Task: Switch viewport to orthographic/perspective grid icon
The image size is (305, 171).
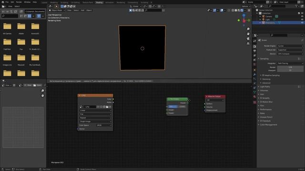Action: pos(248,43)
